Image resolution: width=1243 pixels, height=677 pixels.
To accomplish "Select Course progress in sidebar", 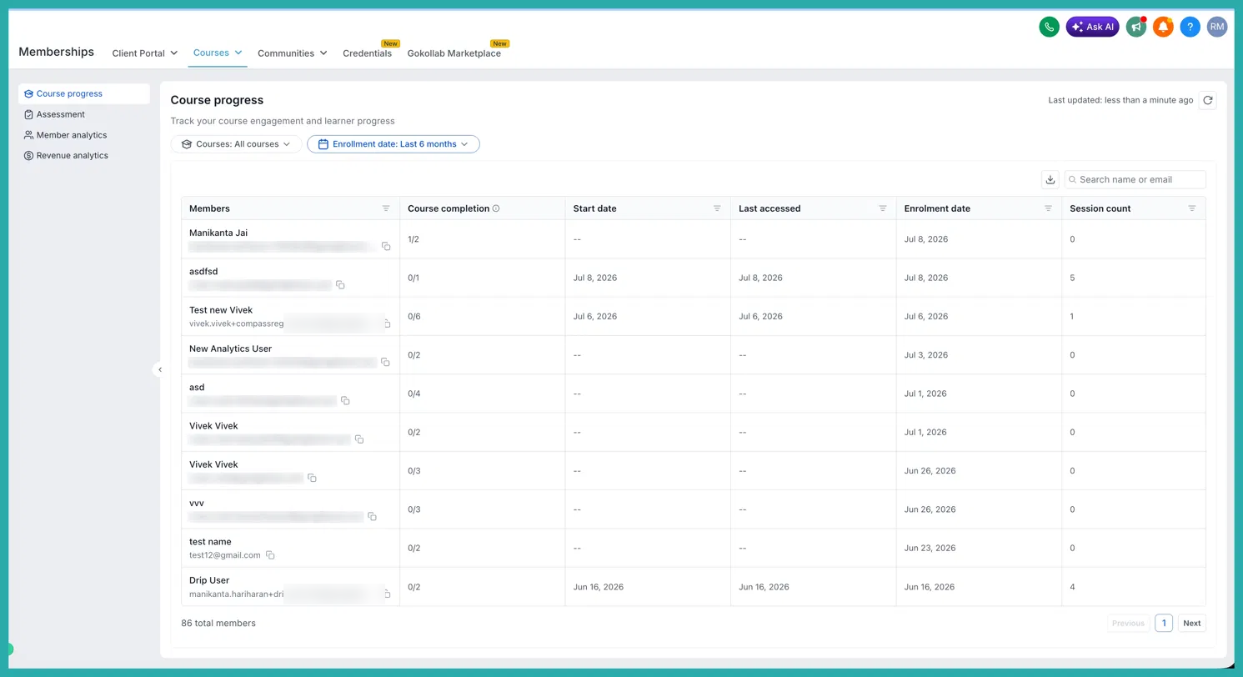I will (x=84, y=93).
